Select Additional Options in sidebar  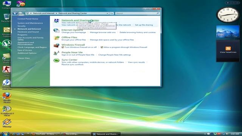(27, 53)
